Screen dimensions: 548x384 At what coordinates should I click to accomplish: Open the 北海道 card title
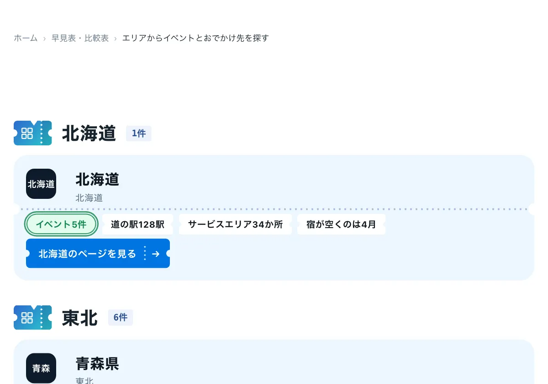pyautogui.click(x=97, y=179)
